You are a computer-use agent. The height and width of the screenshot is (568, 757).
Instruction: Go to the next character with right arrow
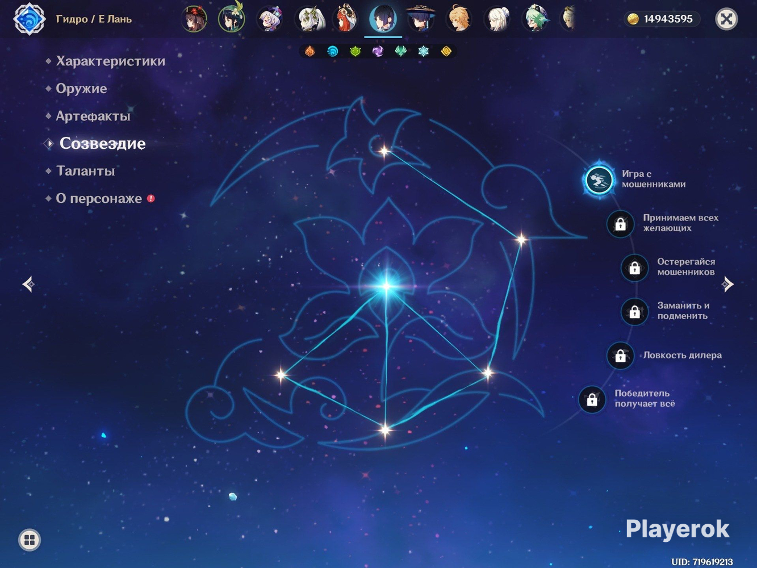pos(727,284)
